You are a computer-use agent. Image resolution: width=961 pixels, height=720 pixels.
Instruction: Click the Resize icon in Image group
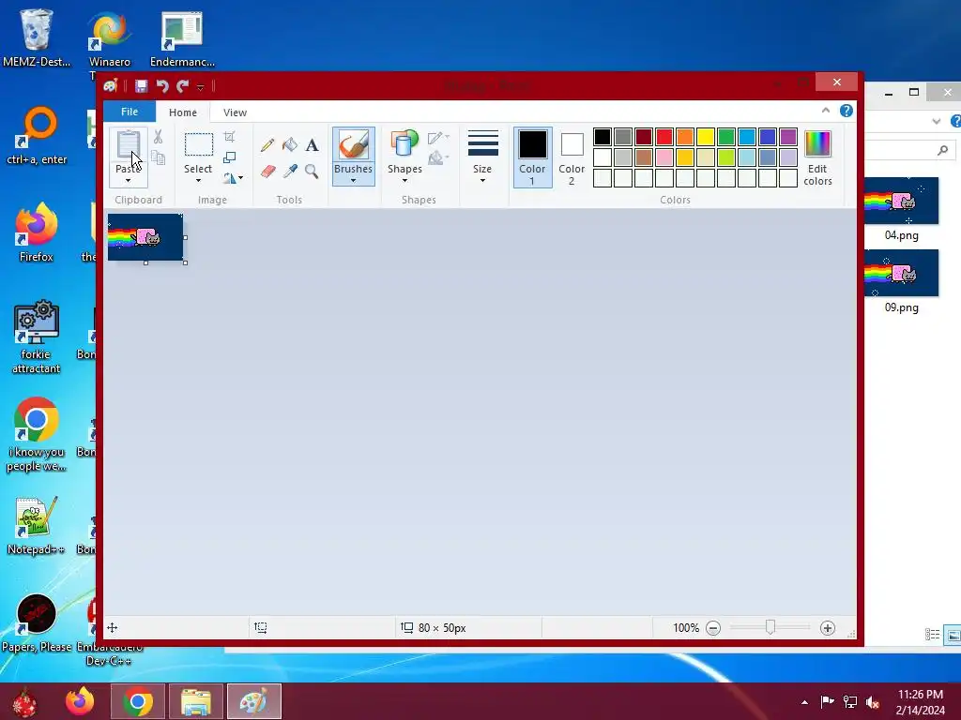pyautogui.click(x=229, y=157)
